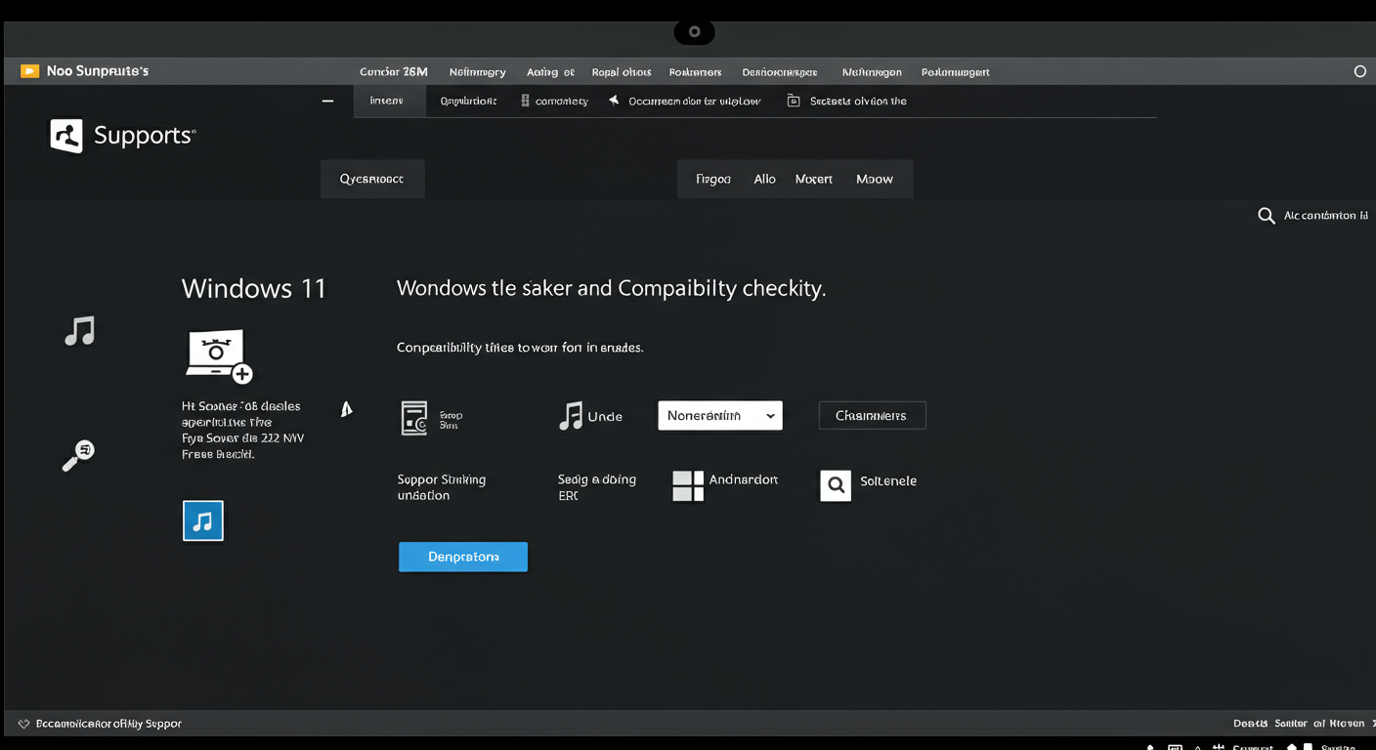Select the 'Firgoo' filter tab
Image resolution: width=1376 pixels, height=750 pixels.
[x=713, y=179]
